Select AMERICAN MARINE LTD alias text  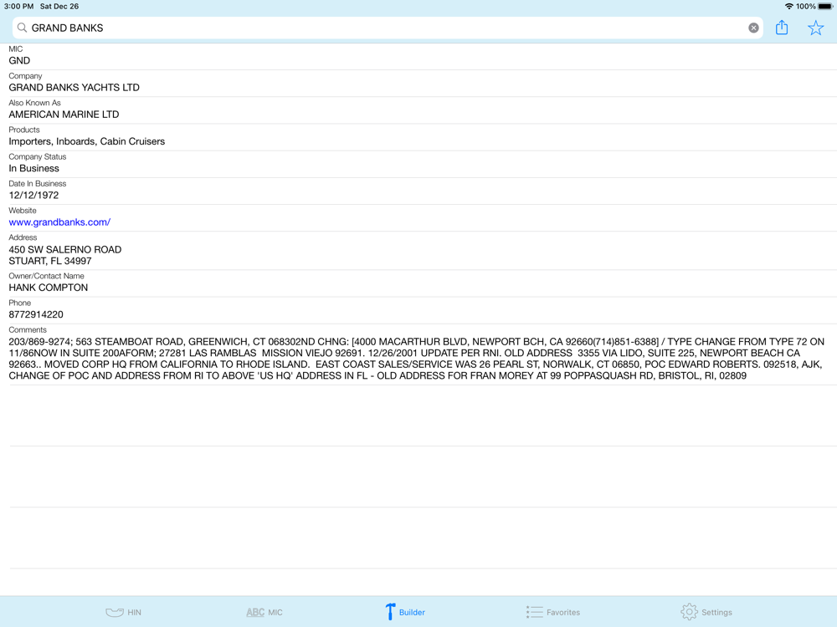64,115
